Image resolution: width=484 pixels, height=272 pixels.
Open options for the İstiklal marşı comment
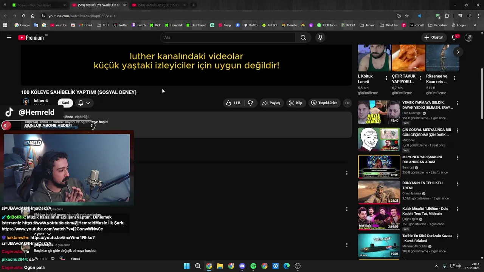pos(347,209)
